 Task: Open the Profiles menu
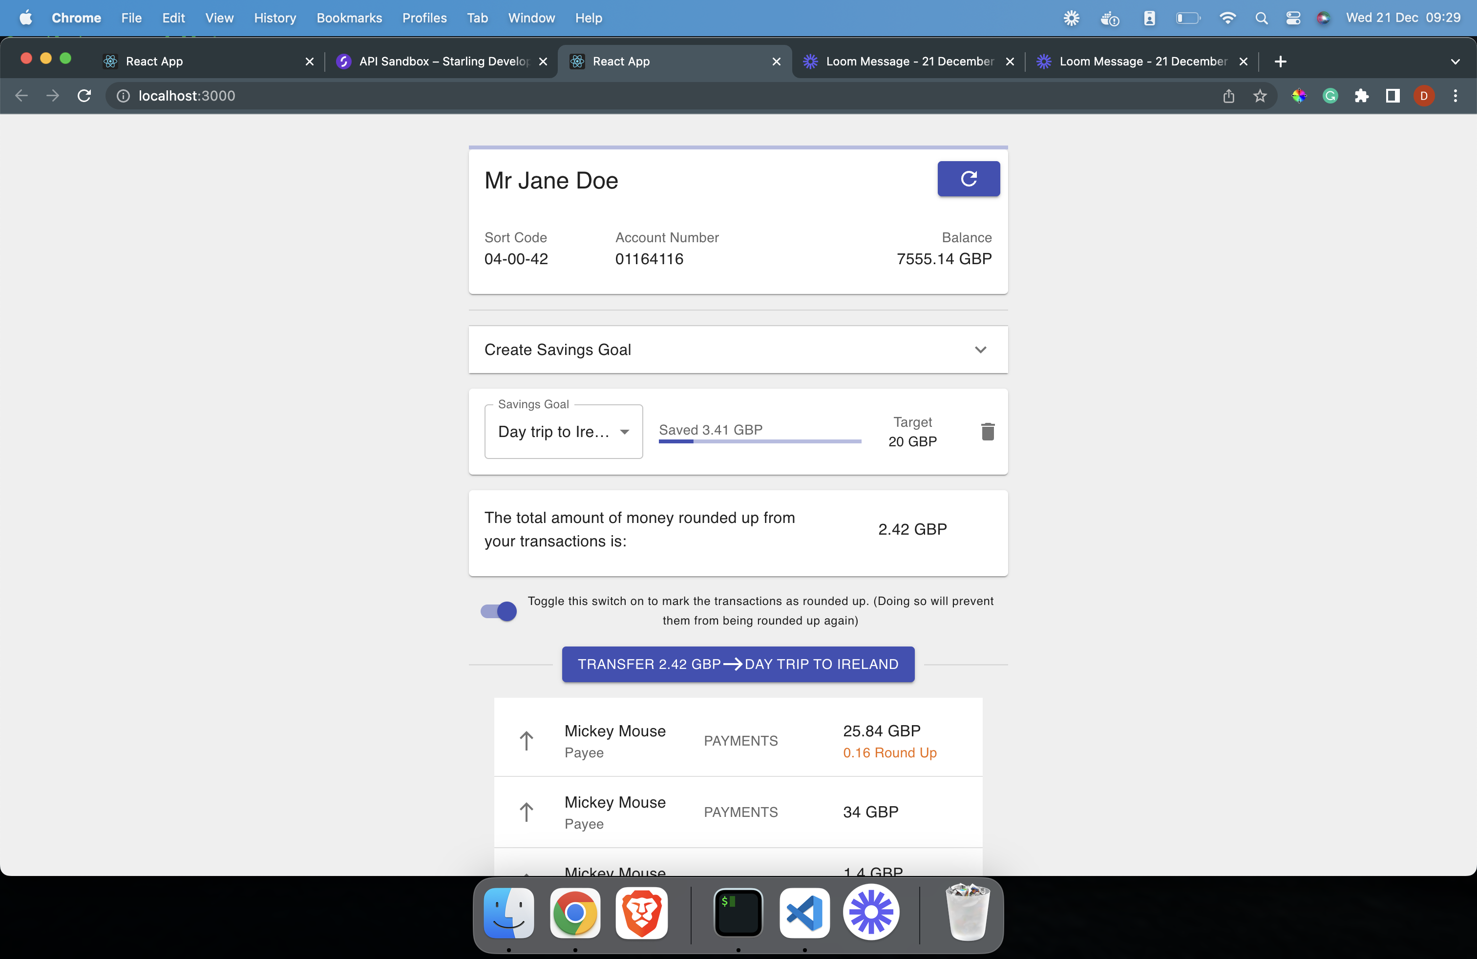[x=424, y=18]
